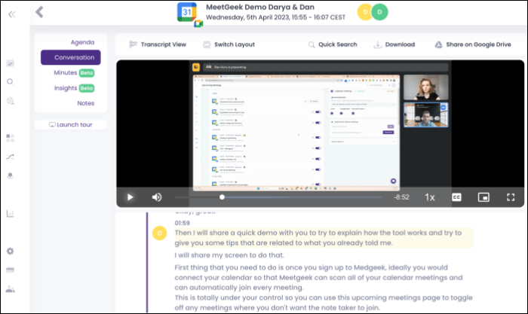The width and height of the screenshot is (528, 314).
Task: Click the Launch tour button
Action: 71,124
